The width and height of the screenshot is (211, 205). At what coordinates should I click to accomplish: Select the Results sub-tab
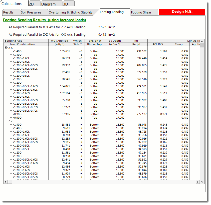8,12
